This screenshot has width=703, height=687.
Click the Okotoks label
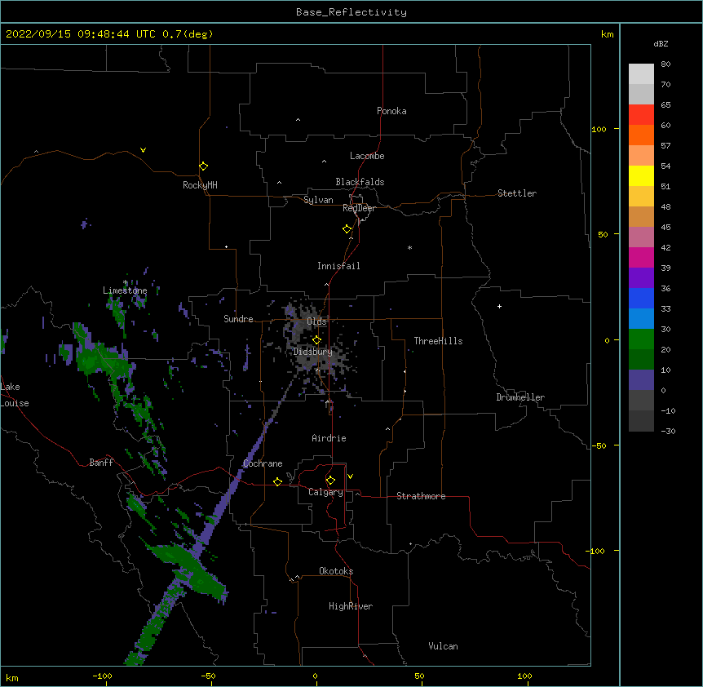(x=336, y=571)
